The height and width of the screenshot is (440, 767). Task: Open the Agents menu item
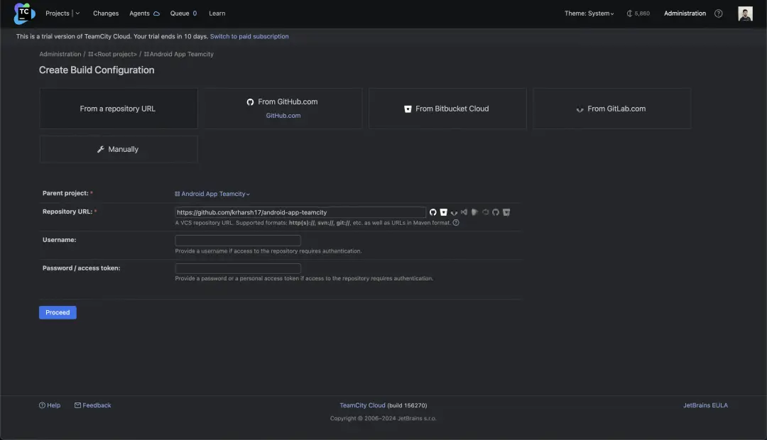pos(144,13)
